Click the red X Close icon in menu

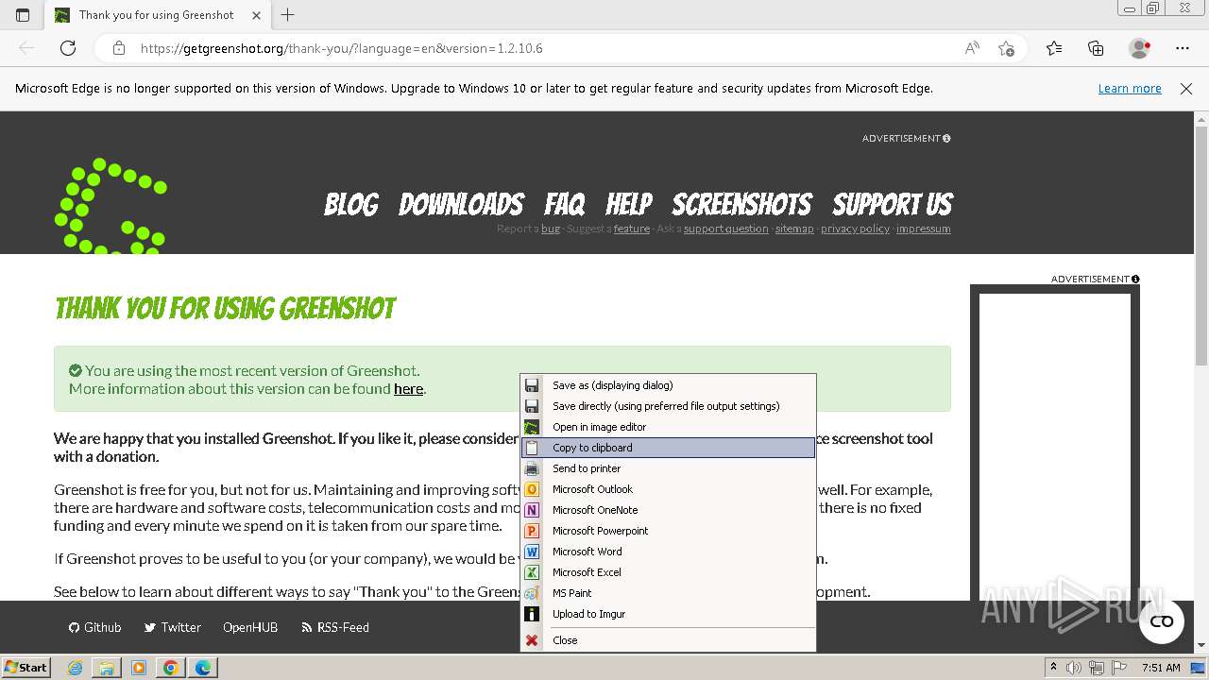532,640
